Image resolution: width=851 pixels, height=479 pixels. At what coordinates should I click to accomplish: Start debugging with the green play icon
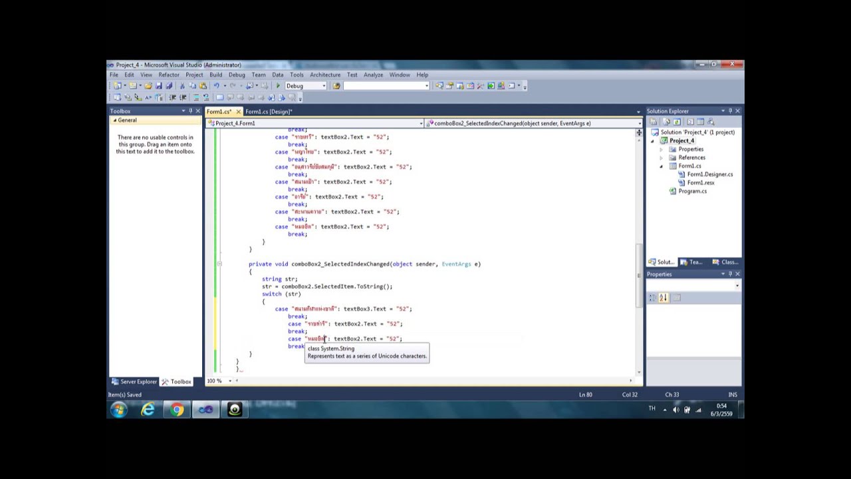pyautogui.click(x=278, y=86)
